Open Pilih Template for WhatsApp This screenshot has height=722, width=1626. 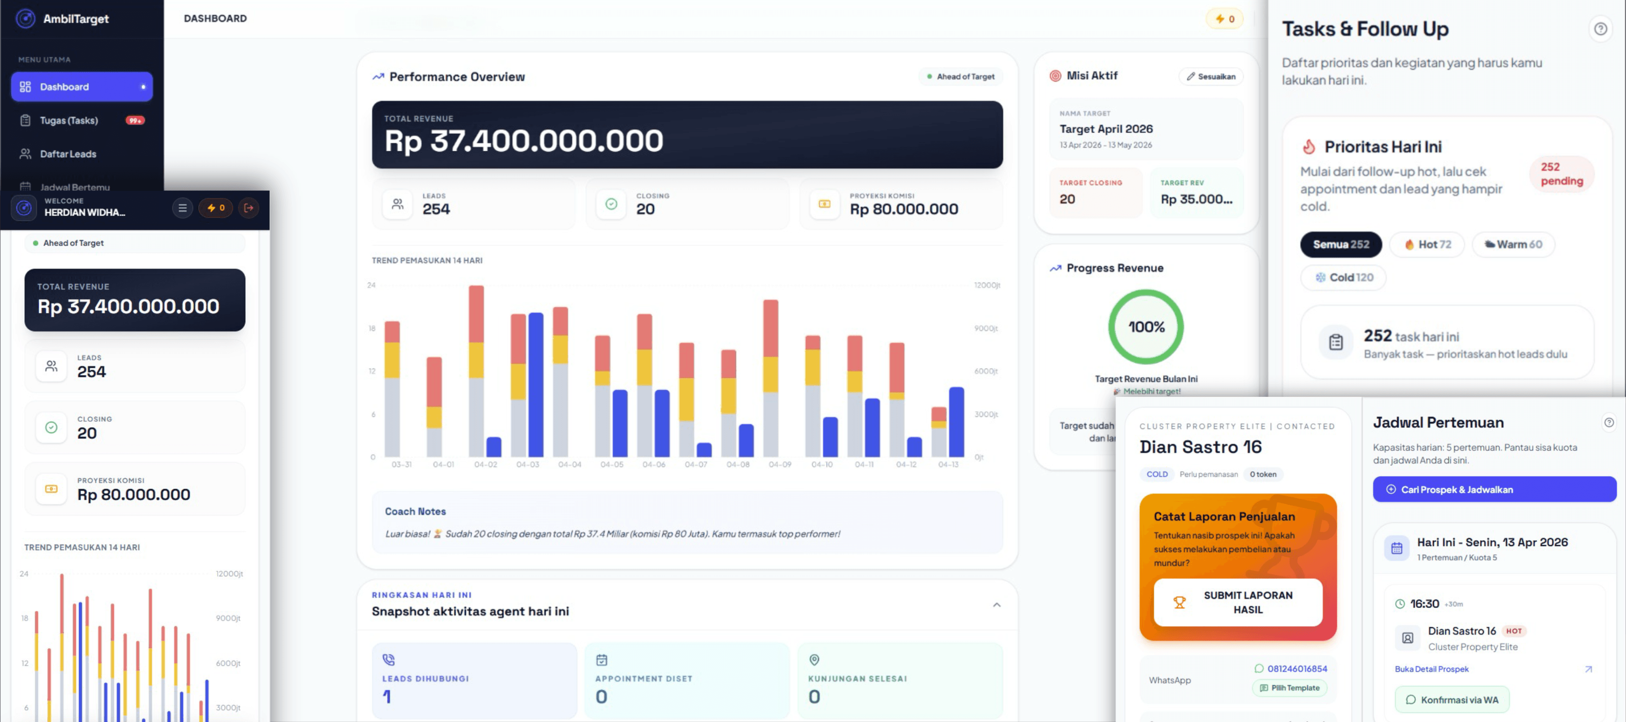1289,688
